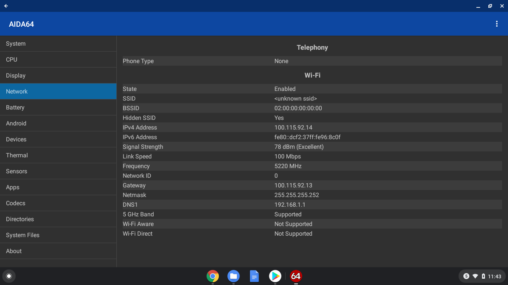
Task: Click the back arrow in title bar
Action: click(6, 6)
